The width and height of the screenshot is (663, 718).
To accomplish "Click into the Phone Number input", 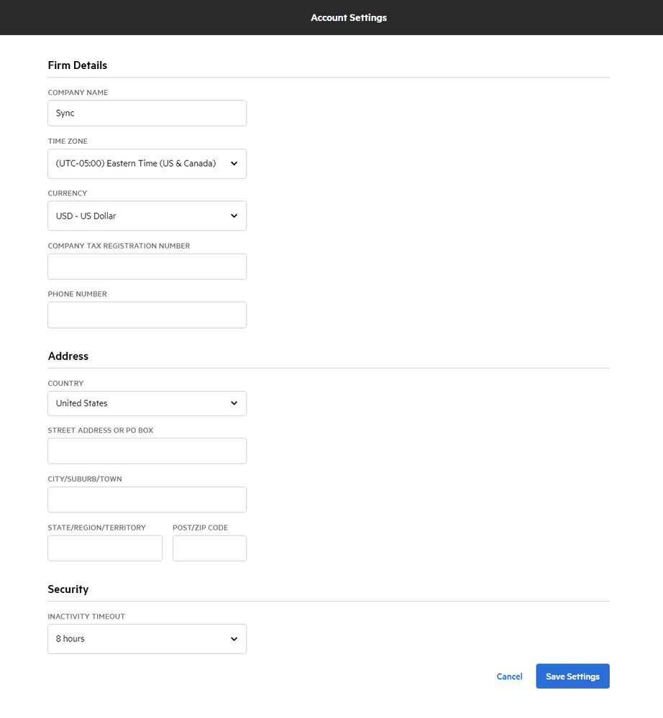I will (x=147, y=315).
